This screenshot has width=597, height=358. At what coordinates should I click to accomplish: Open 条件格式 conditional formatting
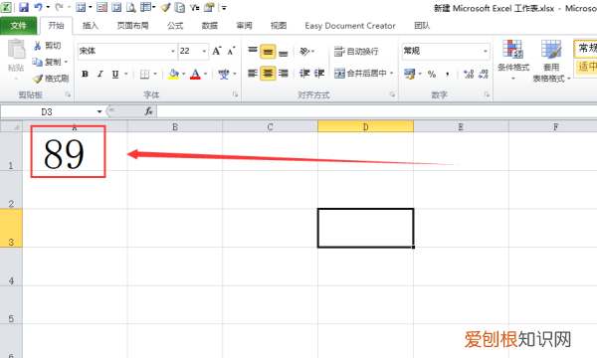tap(513, 60)
